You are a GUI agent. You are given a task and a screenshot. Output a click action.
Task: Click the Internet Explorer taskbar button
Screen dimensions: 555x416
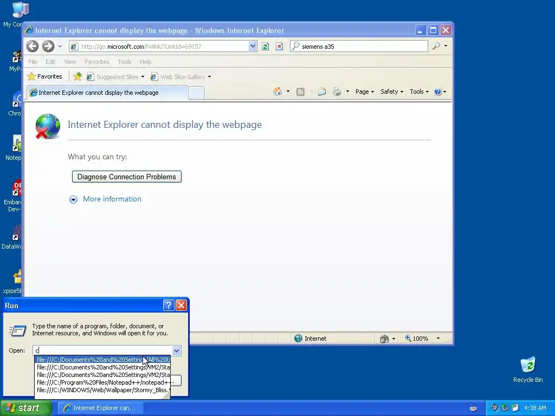(x=100, y=408)
